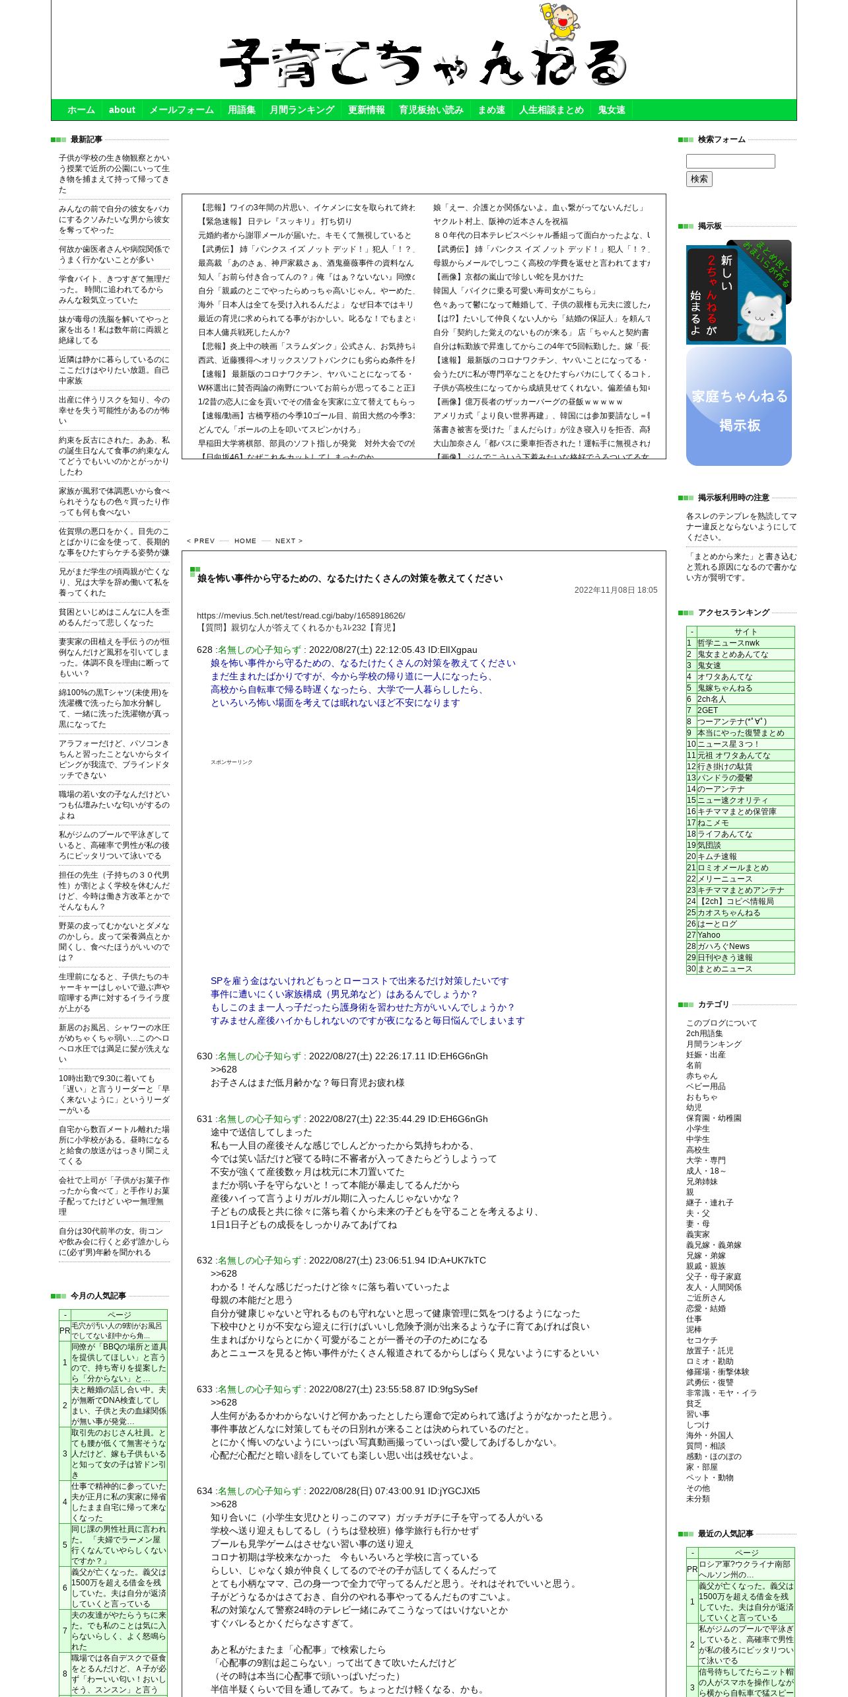Open ranking site 哲学ニュースnwk
The image size is (848, 1697).
point(728,643)
